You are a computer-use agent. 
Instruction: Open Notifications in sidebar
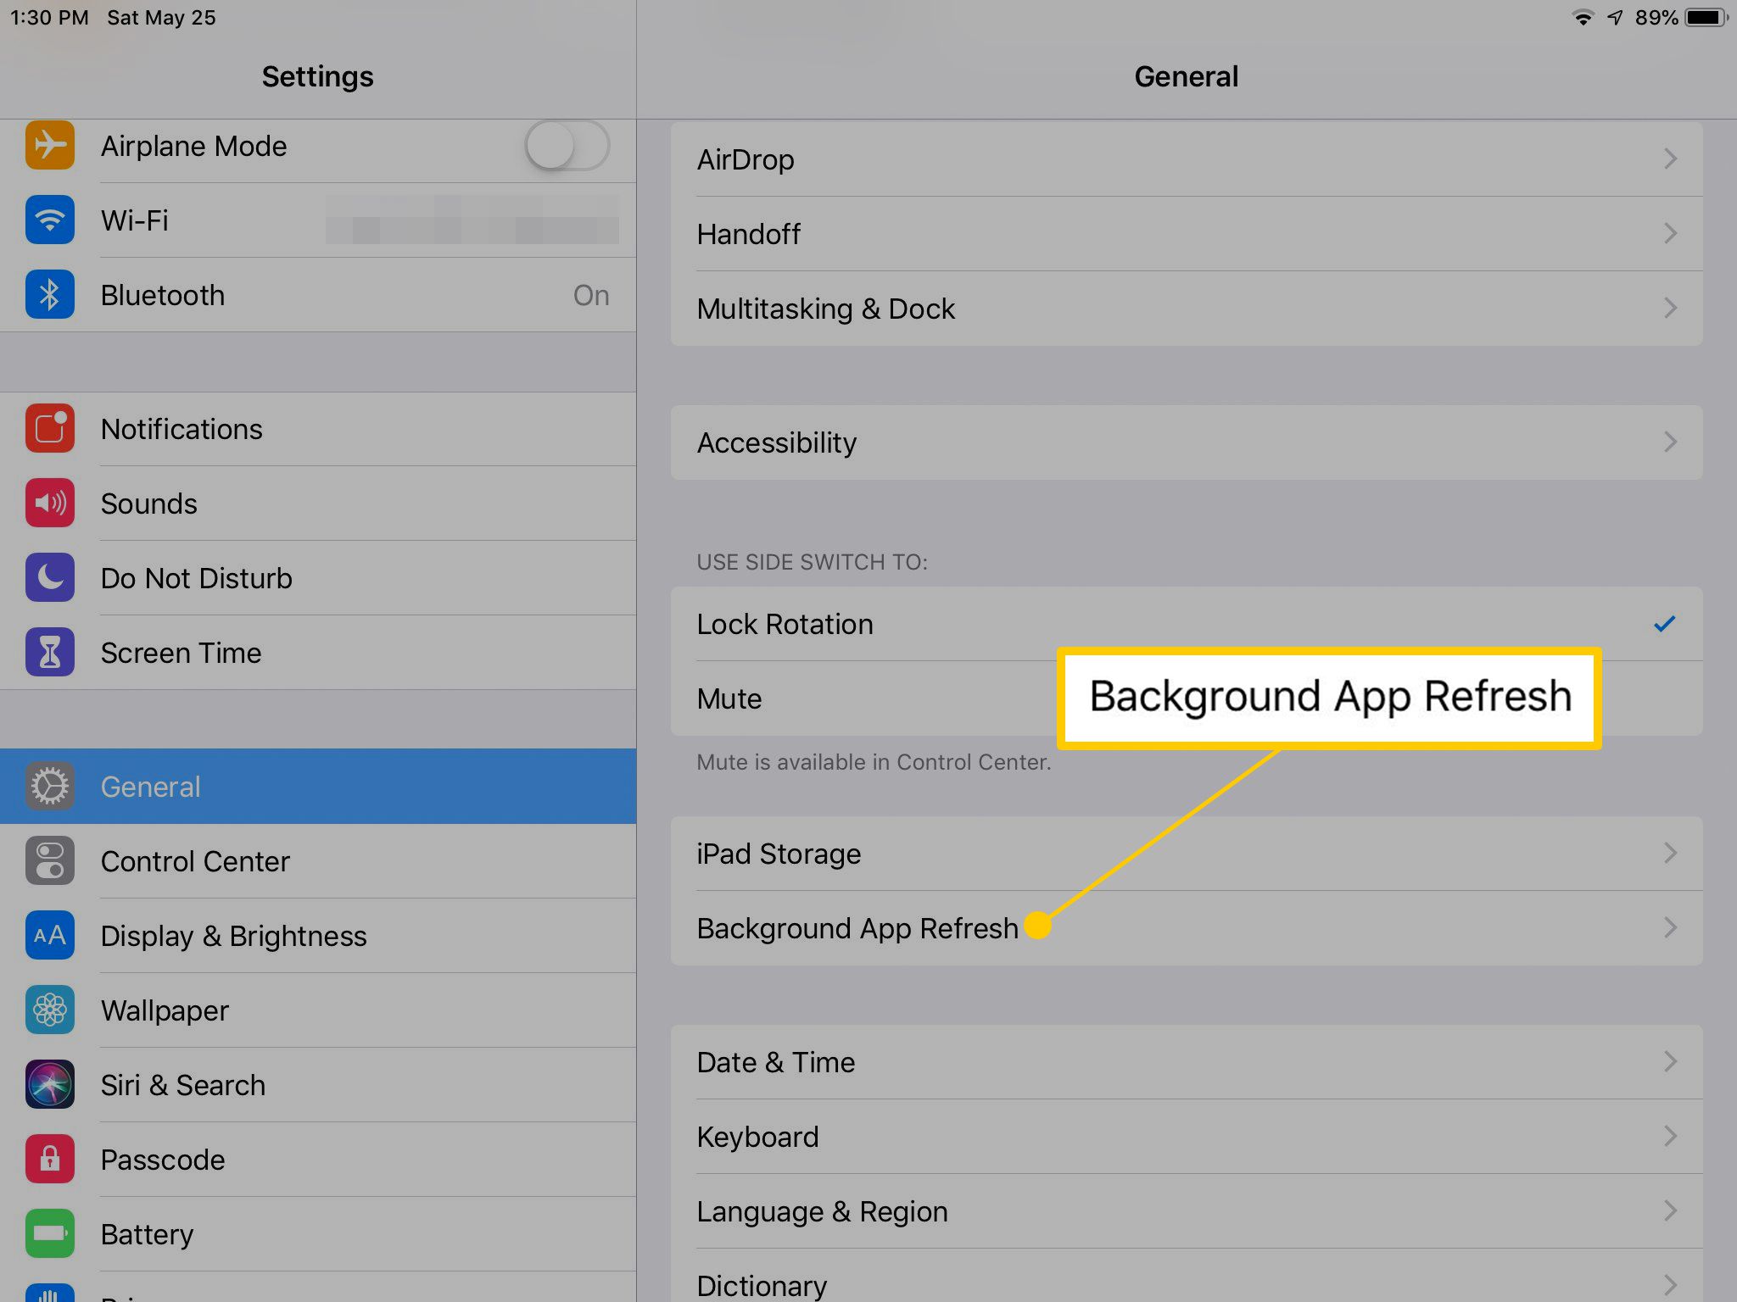(x=318, y=429)
